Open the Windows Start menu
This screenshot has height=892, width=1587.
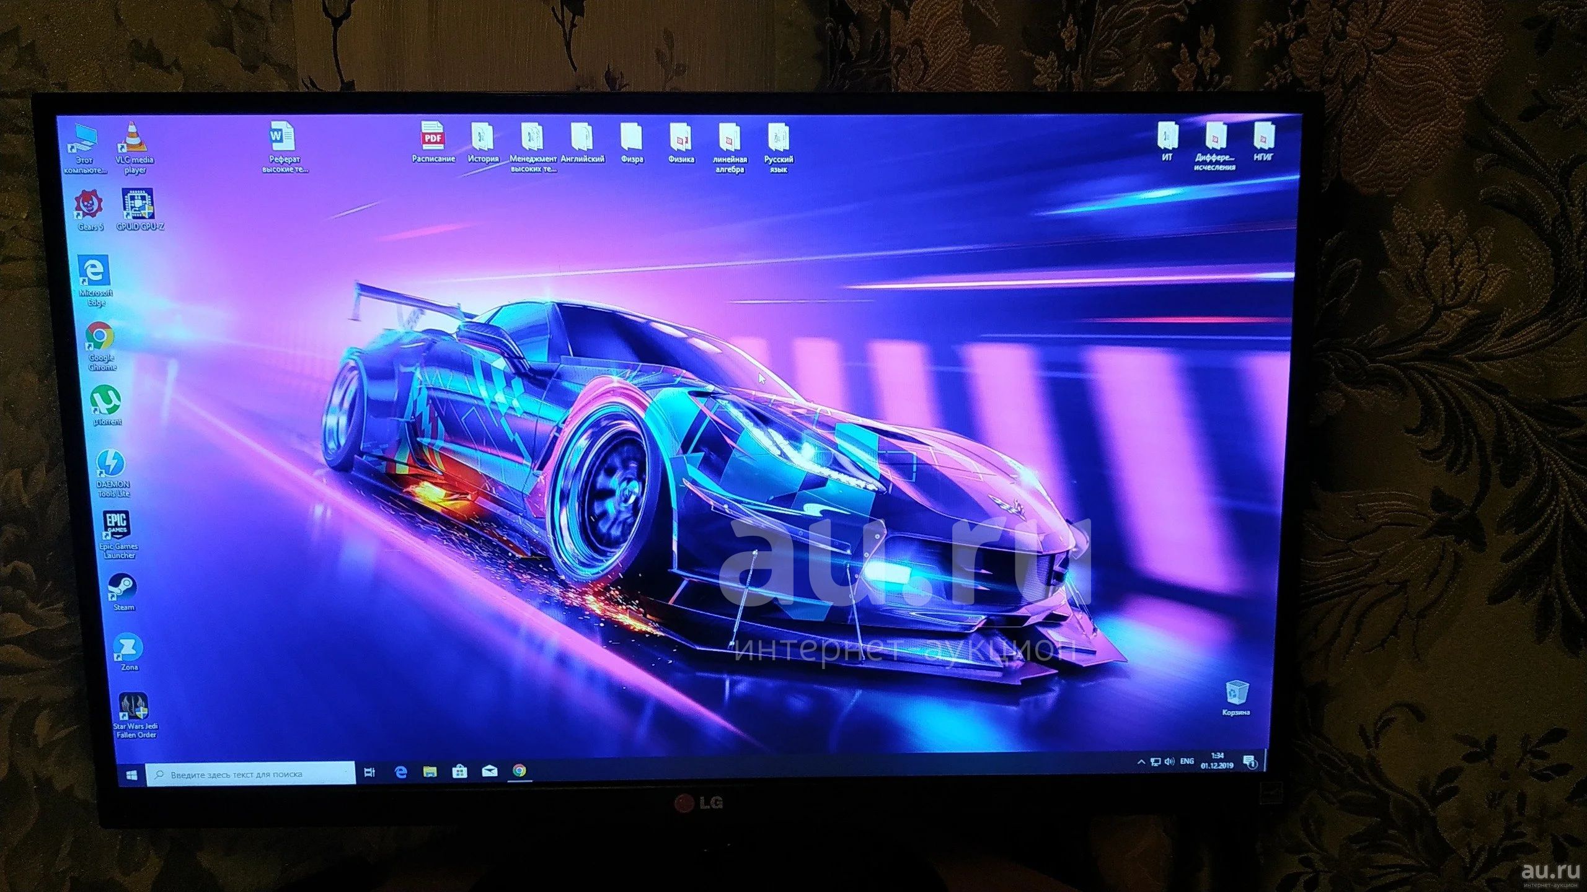131,775
